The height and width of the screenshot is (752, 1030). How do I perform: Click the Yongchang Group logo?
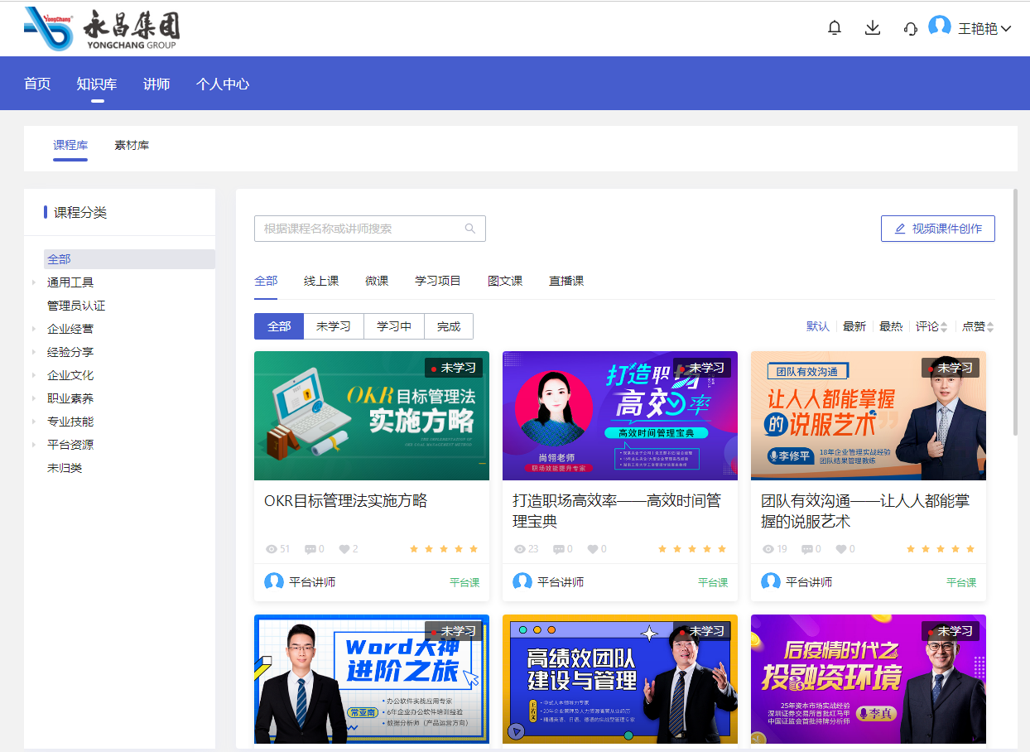coord(102,29)
